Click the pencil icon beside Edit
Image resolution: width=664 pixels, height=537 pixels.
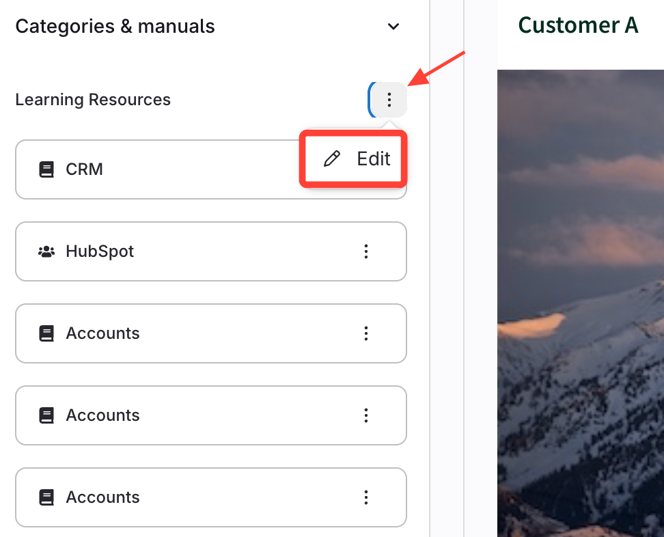click(x=332, y=159)
